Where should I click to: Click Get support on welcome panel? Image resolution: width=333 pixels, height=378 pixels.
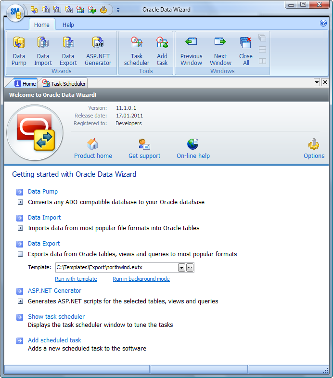(x=144, y=149)
